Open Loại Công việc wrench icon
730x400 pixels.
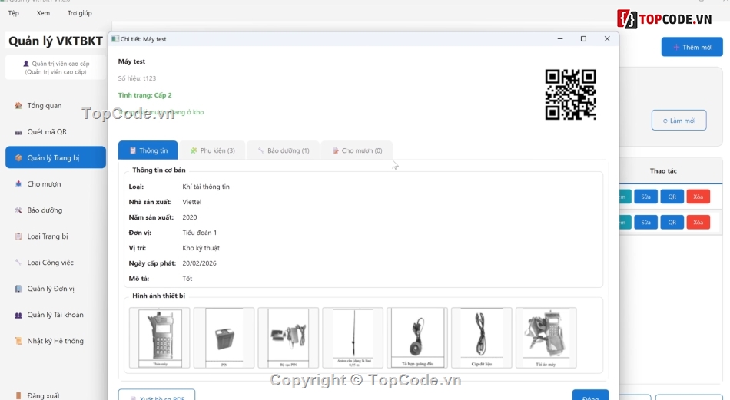click(x=18, y=263)
